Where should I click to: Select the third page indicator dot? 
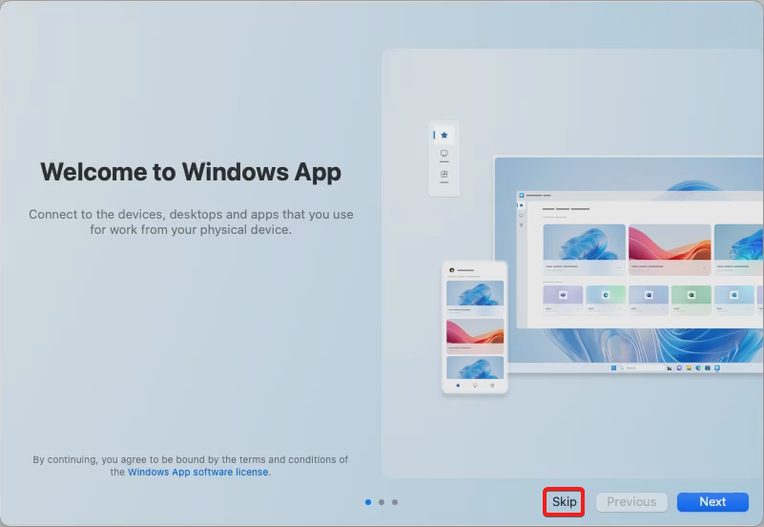pos(395,502)
